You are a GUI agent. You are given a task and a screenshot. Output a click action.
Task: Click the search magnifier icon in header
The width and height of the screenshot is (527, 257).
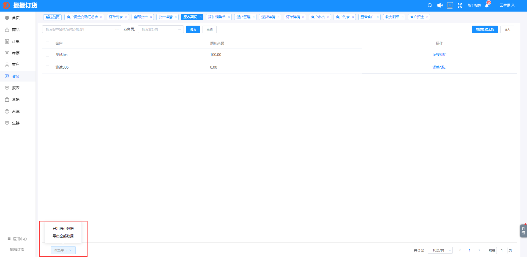click(x=430, y=6)
